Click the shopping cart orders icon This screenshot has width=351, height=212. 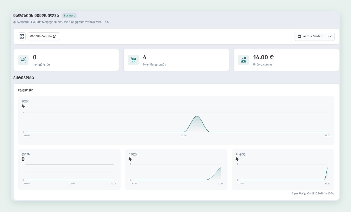(133, 60)
